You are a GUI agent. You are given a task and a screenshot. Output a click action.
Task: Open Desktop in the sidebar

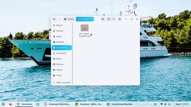pos(62,42)
